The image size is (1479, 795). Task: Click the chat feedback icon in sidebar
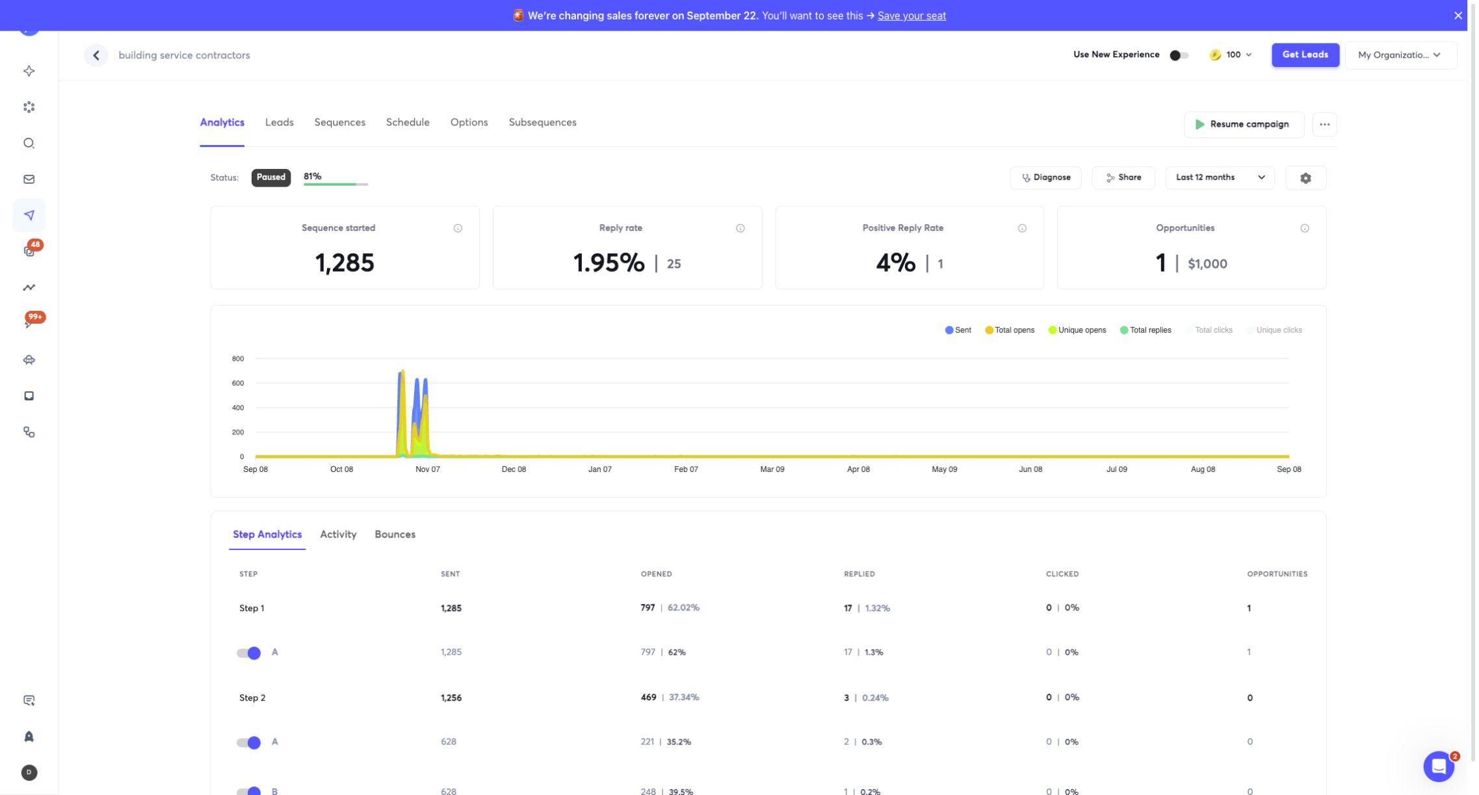click(29, 701)
